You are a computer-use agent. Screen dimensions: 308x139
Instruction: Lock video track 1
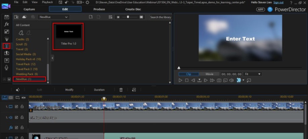[x=22, y=107]
